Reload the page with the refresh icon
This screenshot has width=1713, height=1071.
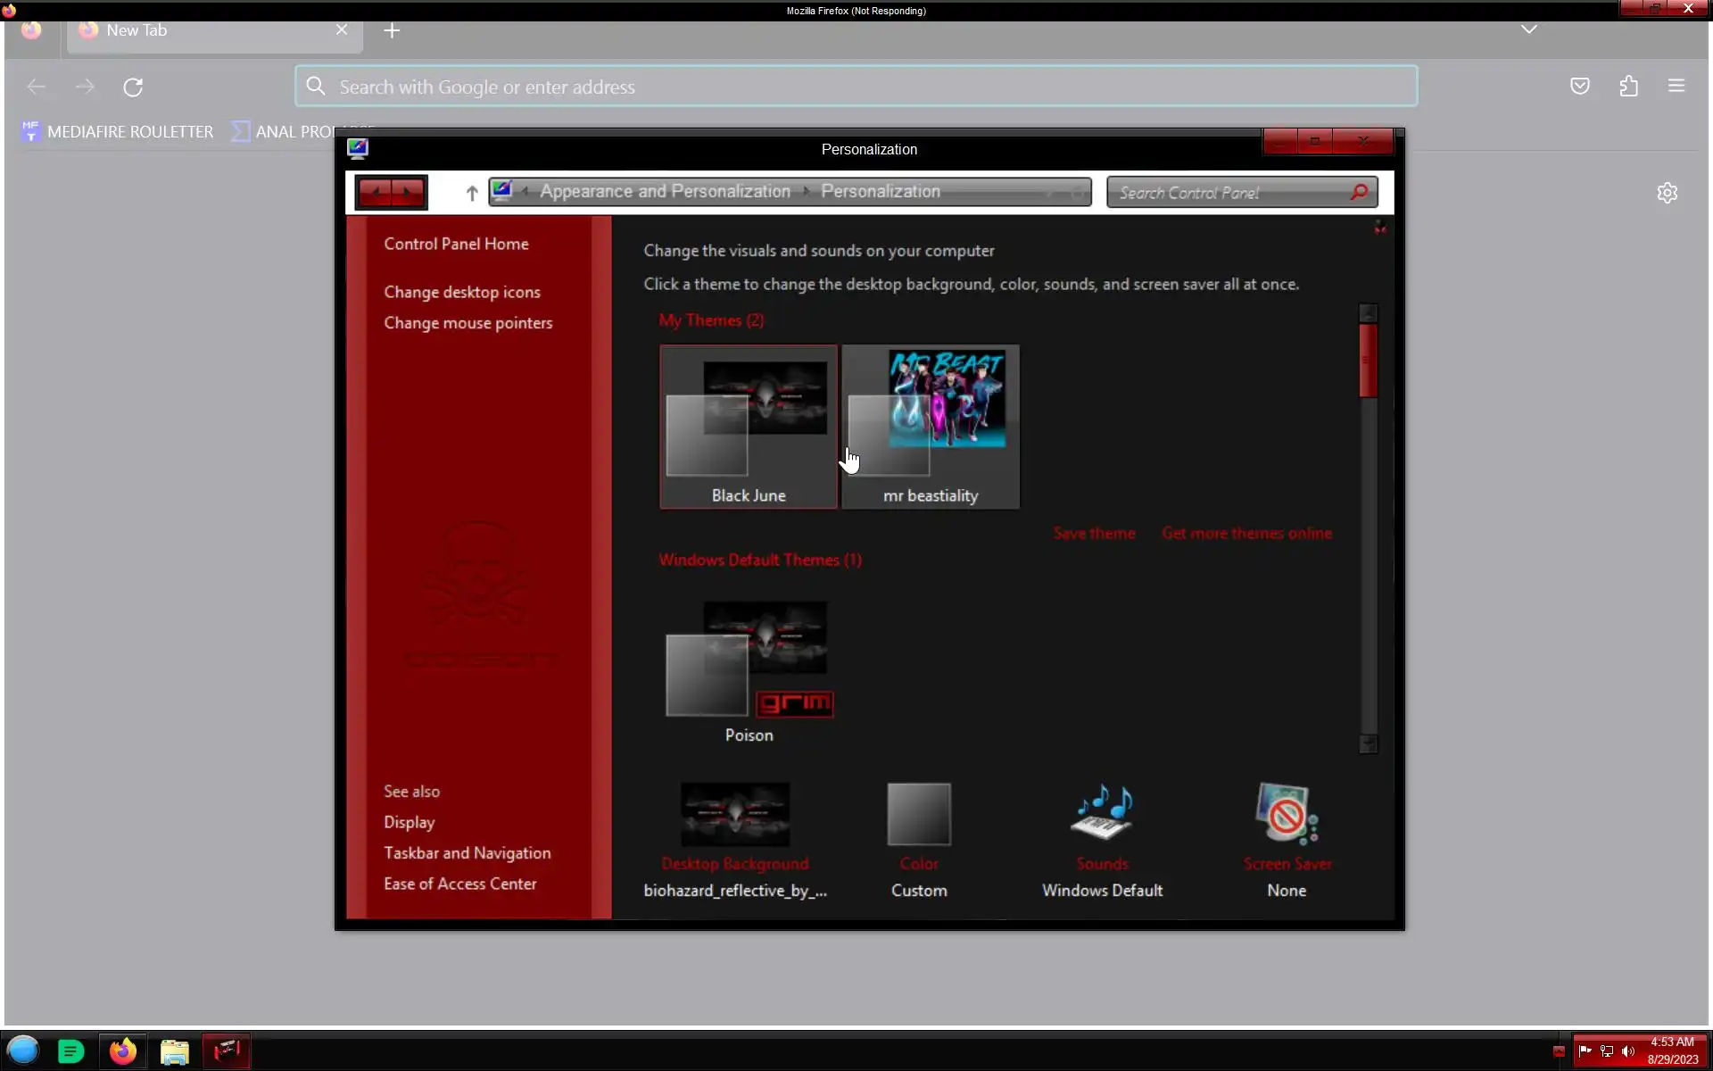point(133,87)
